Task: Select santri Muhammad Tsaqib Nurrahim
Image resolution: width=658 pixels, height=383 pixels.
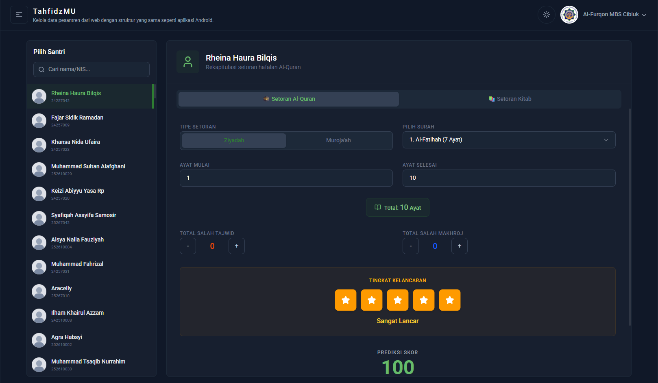Action: pos(90,364)
